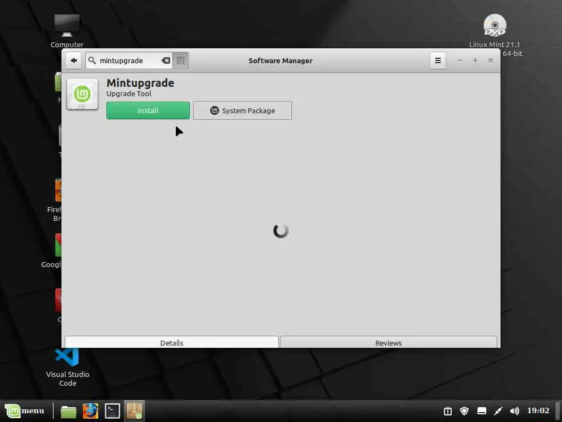
Task: Select the Software Manager taskbar entry
Action: click(134, 411)
